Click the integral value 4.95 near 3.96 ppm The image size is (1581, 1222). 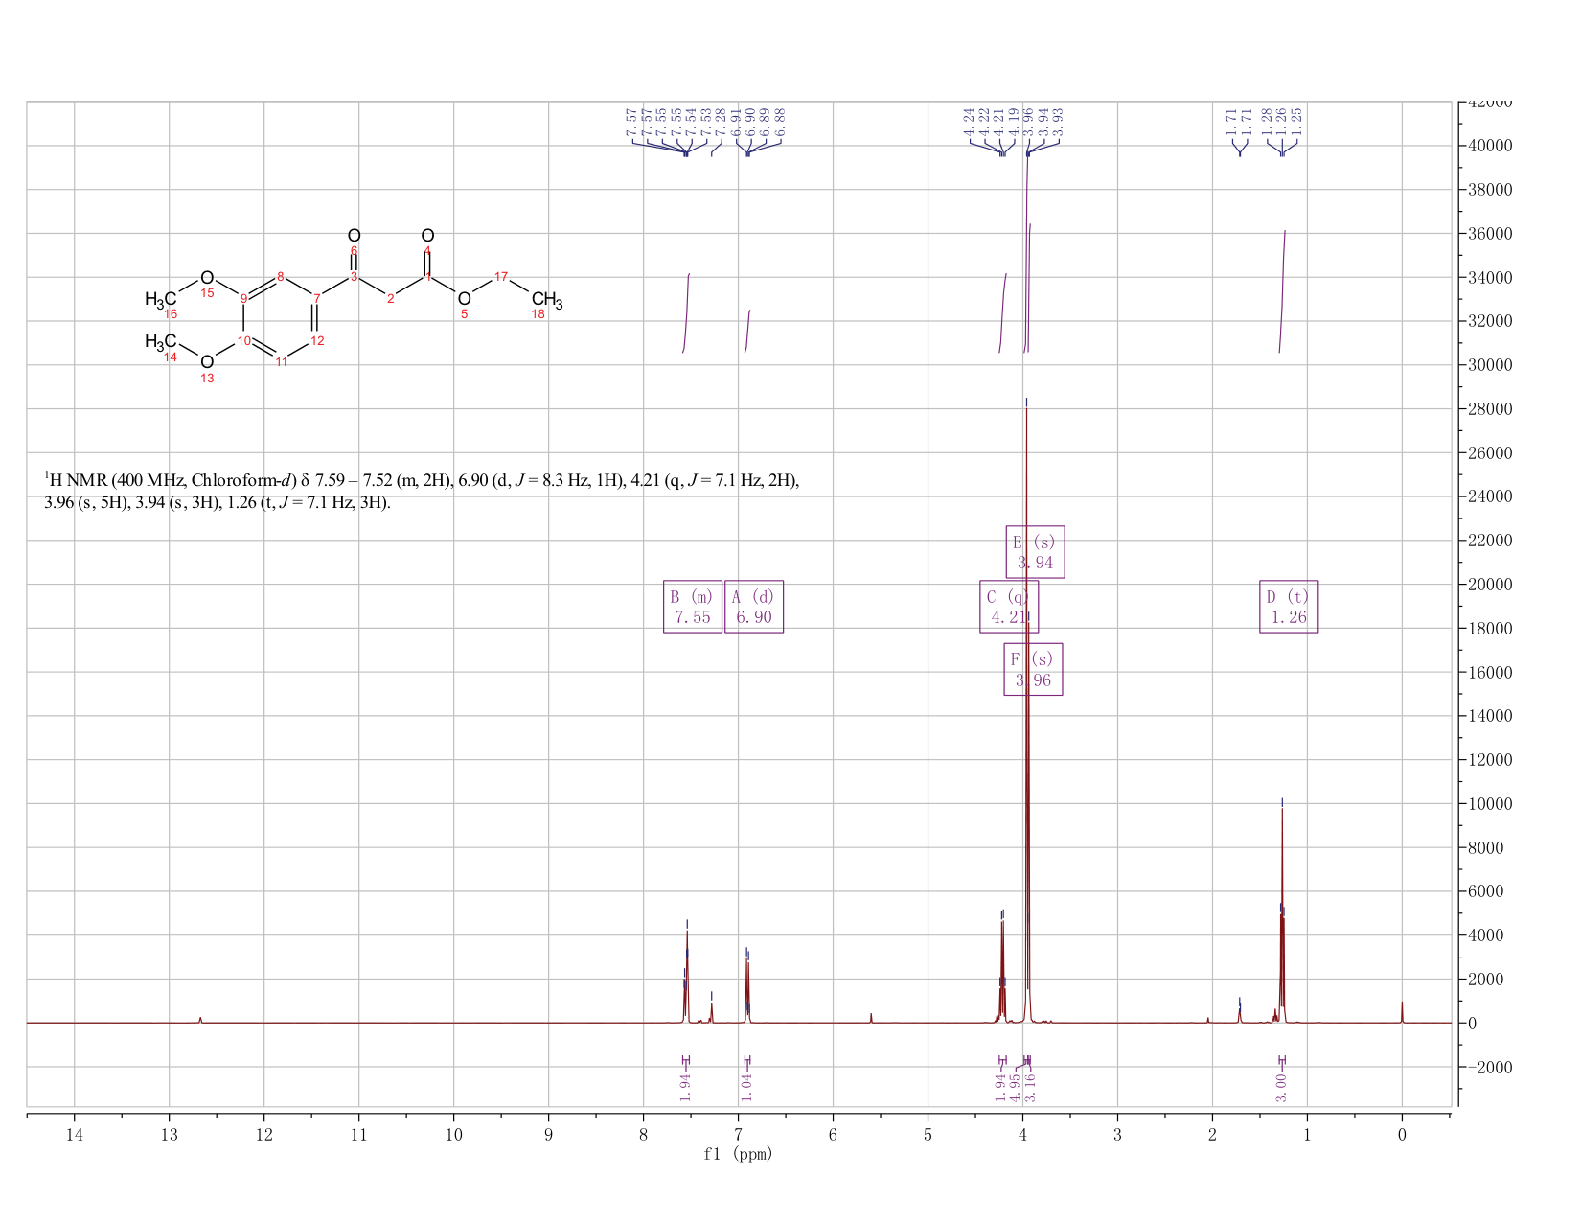pyautogui.click(x=1016, y=1087)
